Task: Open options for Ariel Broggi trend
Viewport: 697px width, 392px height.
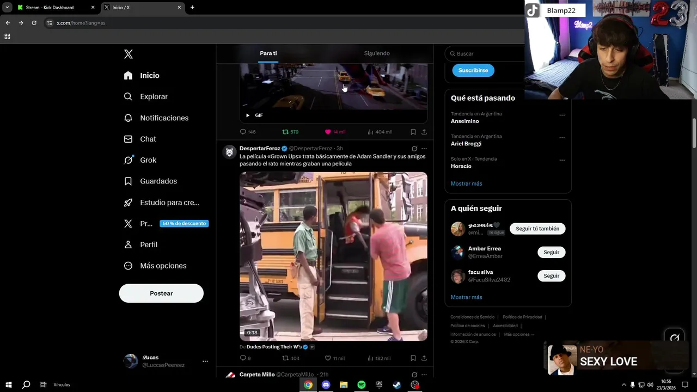Action: [562, 138]
